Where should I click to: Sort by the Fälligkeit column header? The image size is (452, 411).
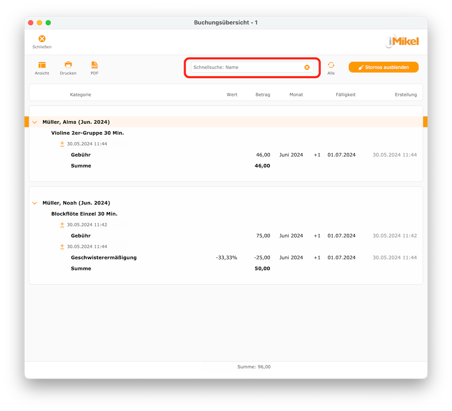(346, 95)
